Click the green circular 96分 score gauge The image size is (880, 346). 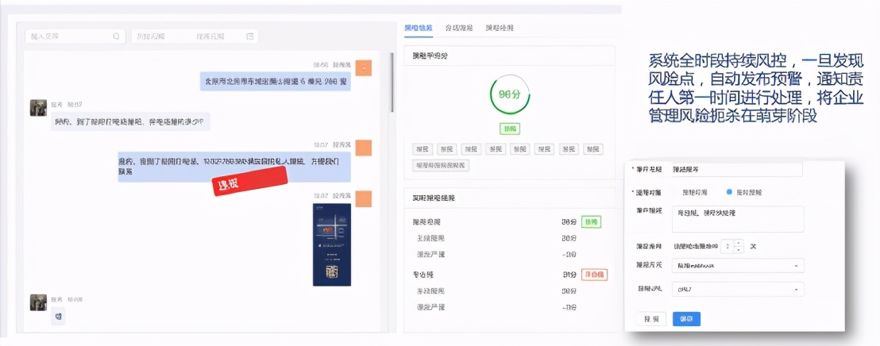tap(510, 94)
